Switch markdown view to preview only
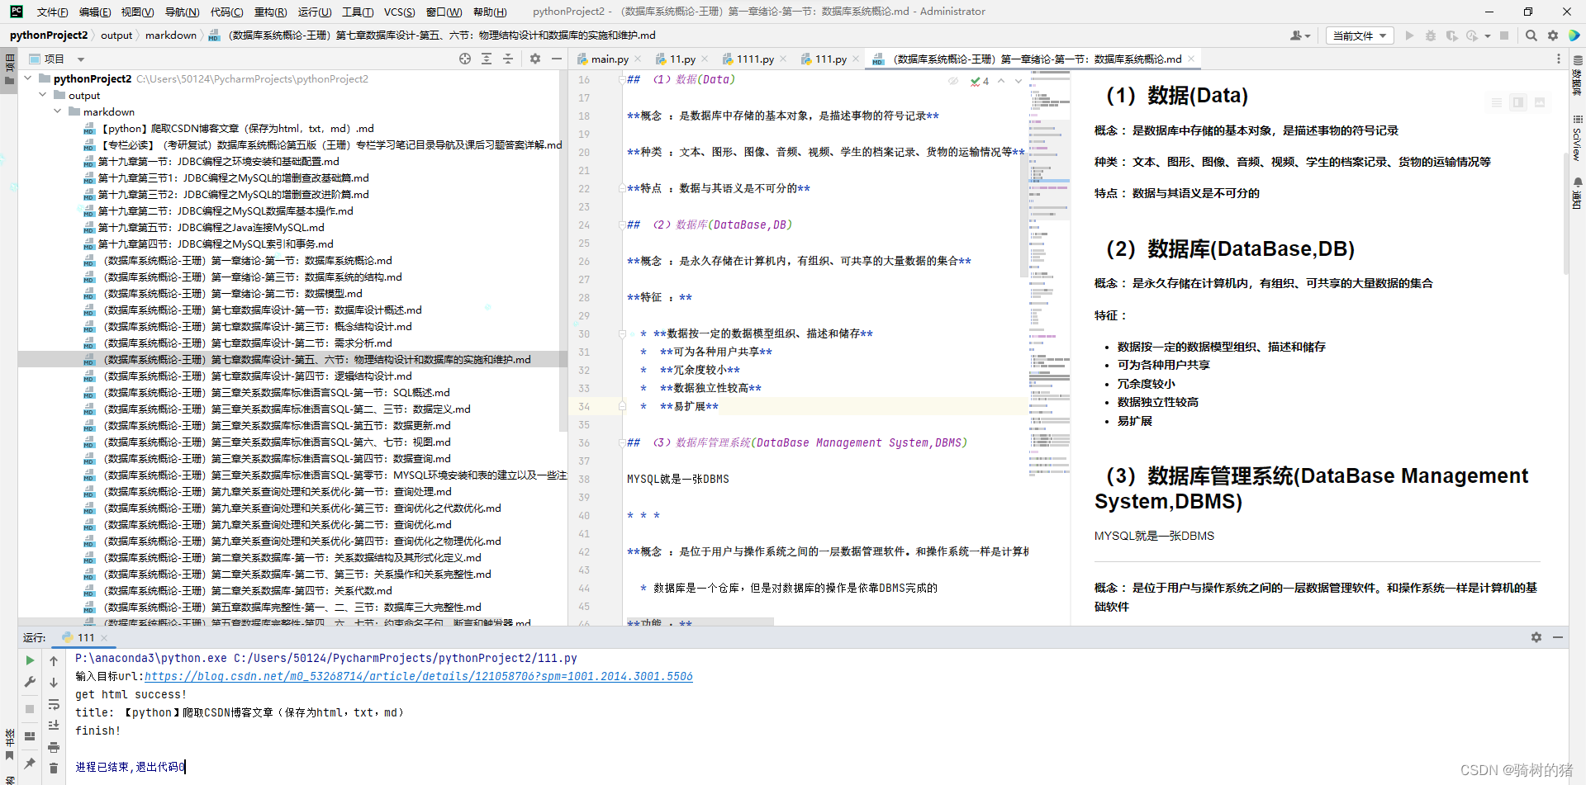This screenshot has width=1586, height=785. [x=1540, y=102]
